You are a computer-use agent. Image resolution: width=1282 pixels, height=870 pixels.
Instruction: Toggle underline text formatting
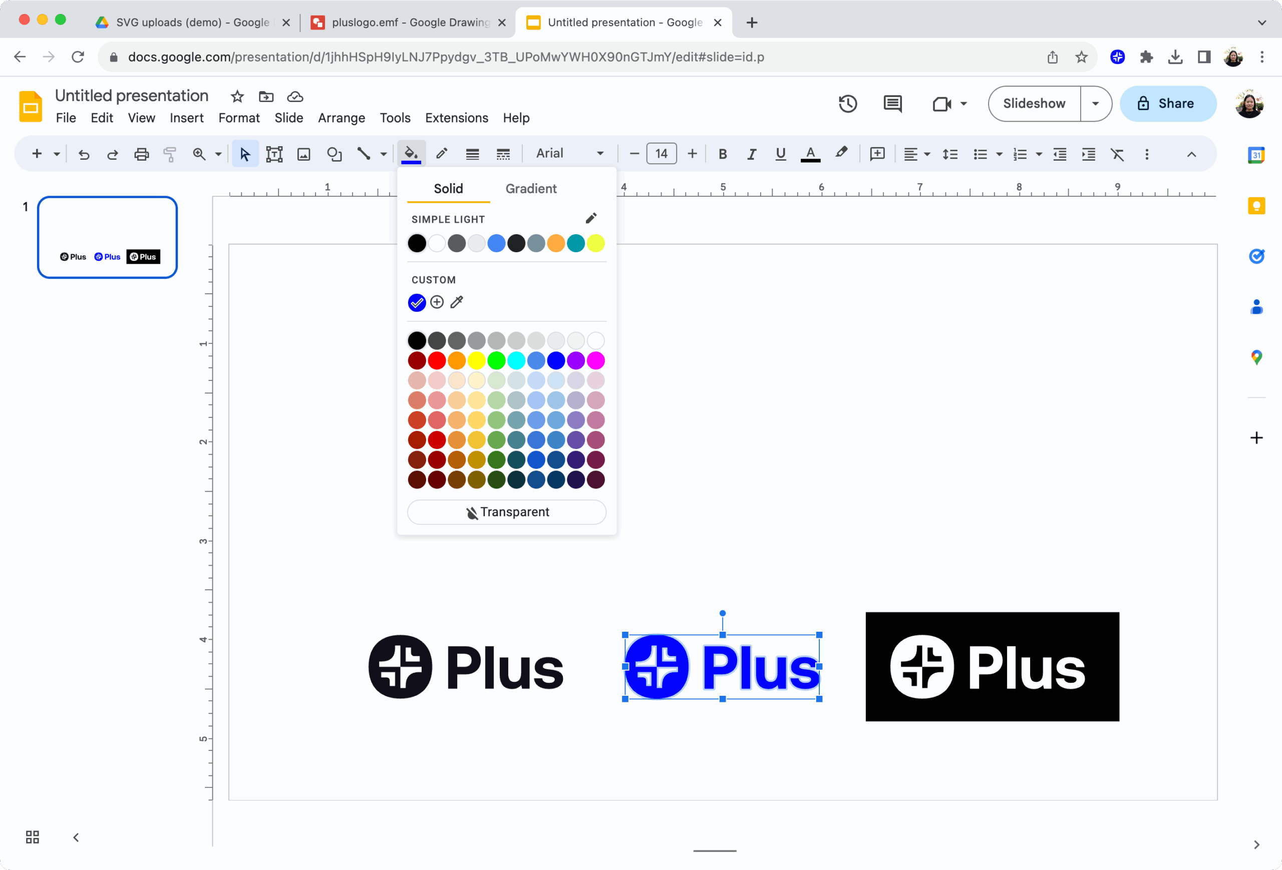tap(780, 154)
